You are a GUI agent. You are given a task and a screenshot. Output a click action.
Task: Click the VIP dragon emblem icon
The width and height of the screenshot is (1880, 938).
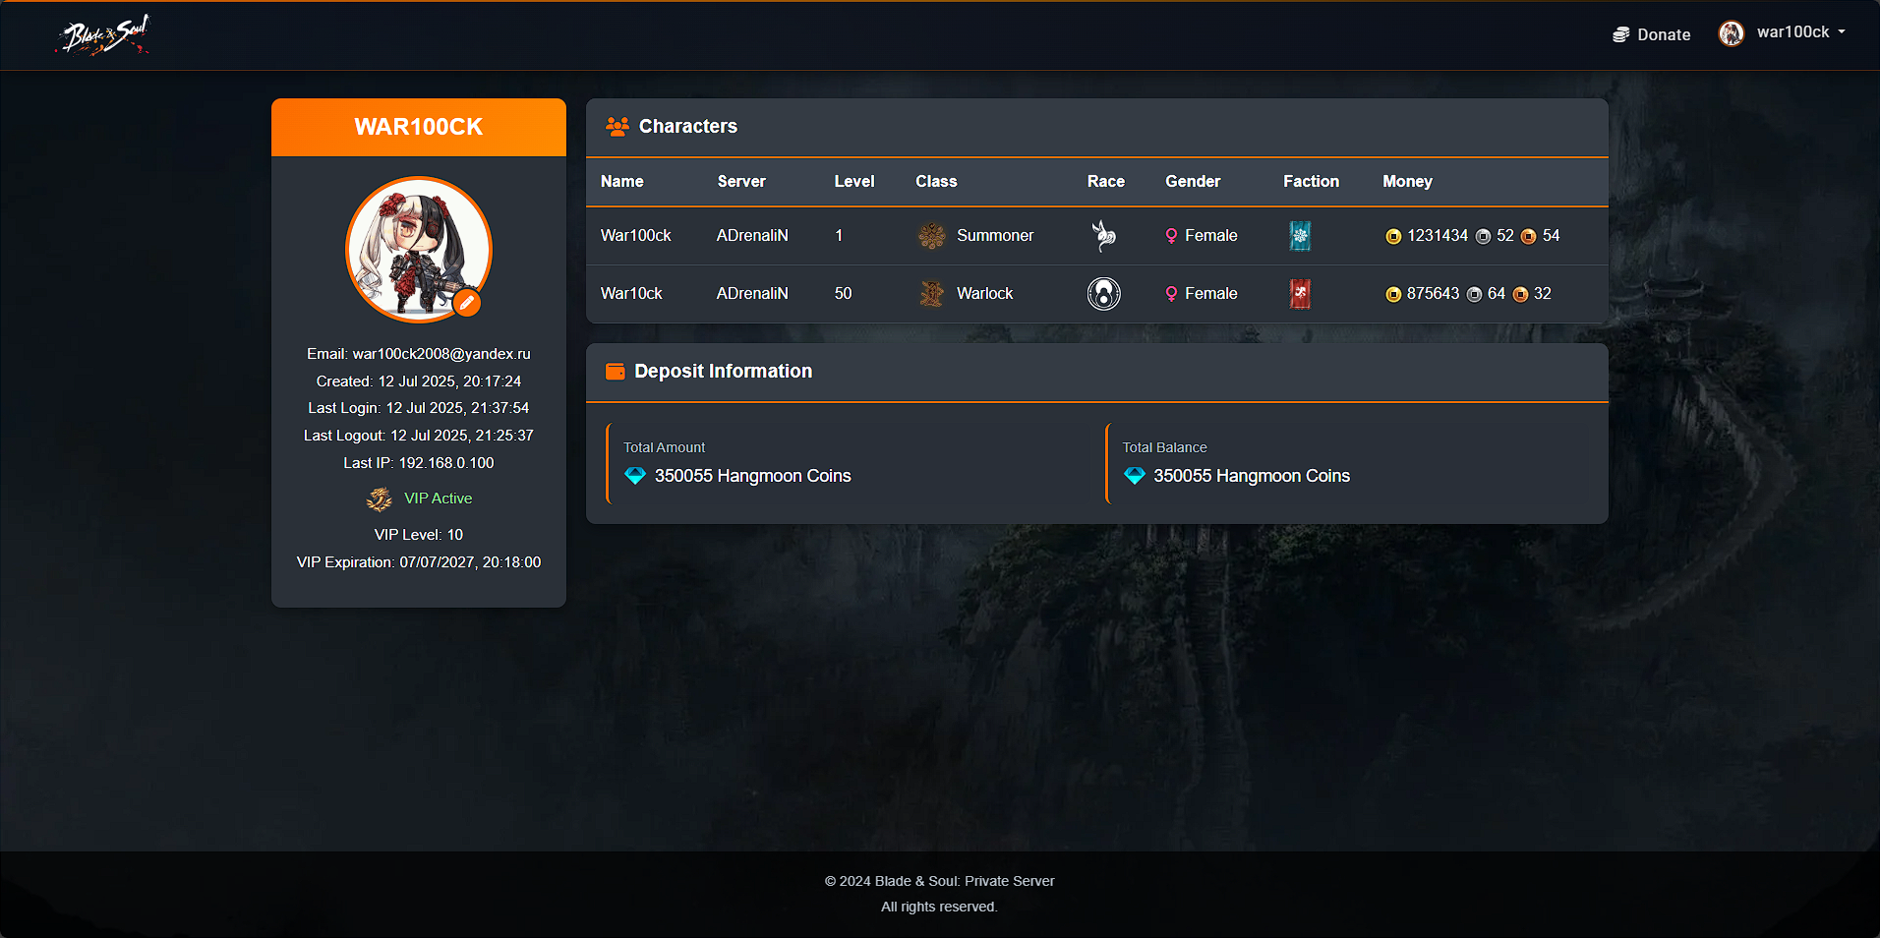[x=380, y=499]
